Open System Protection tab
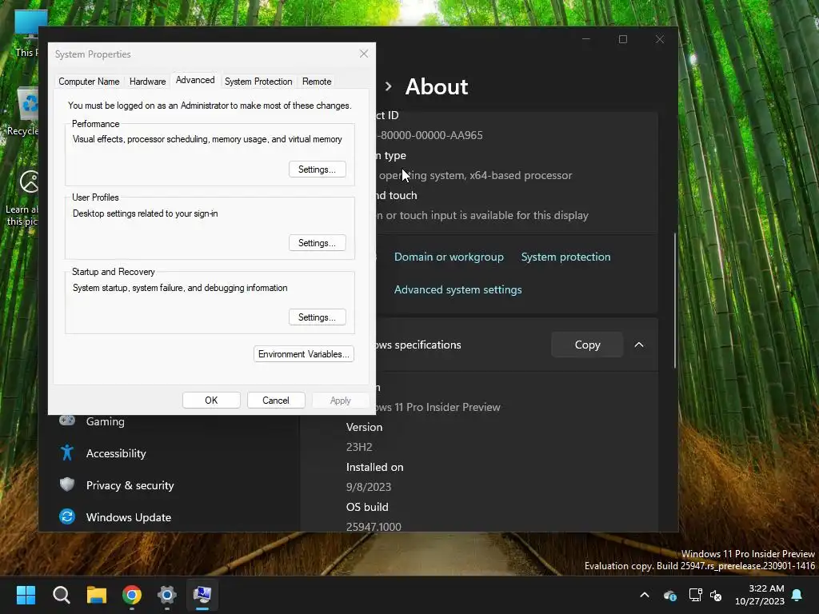The image size is (819, 614). tap(258, 82)
